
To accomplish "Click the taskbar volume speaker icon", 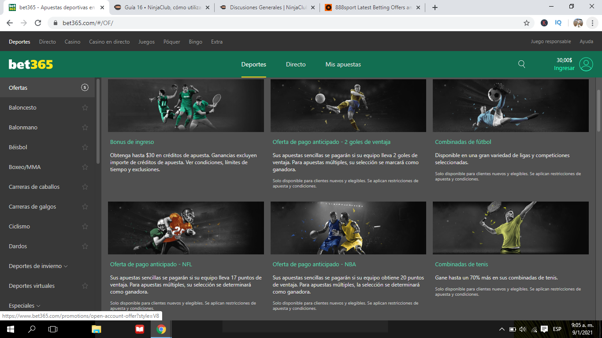I will point(523,329).
